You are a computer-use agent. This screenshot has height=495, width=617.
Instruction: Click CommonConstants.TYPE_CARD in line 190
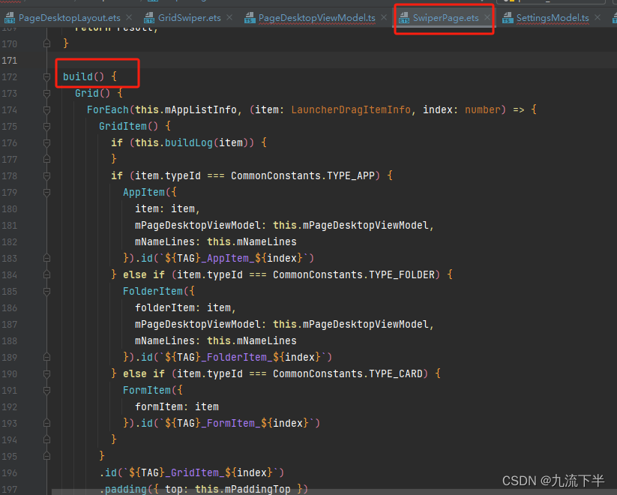coord(348,373)
